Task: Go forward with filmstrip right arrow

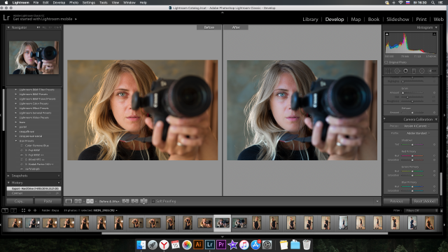Action: coord(35,210)
